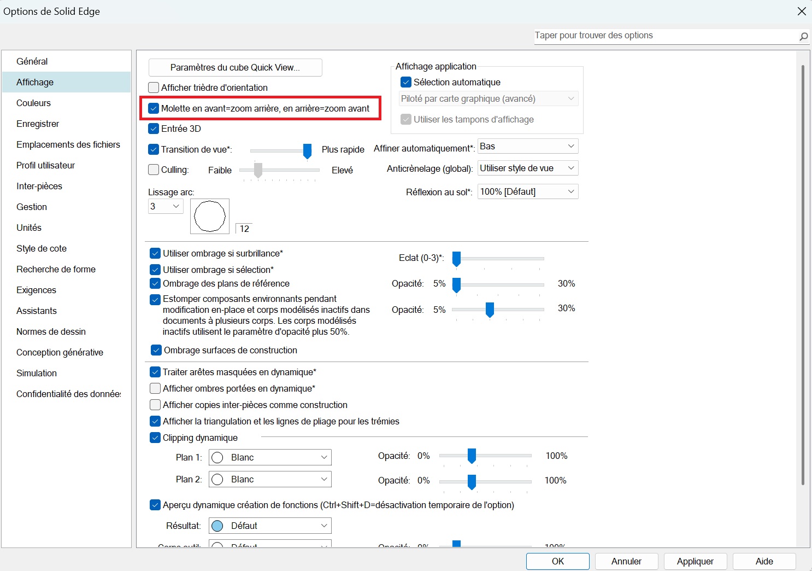Adjust Plan 1 Opacité slider

[472, 456]
